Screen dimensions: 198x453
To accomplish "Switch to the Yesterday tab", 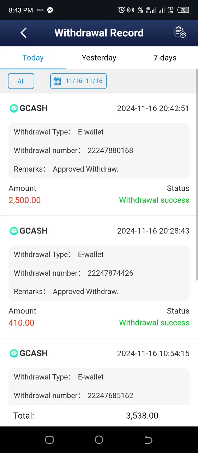I will (x=99, y=58).
